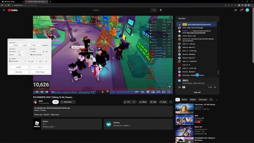Select the Related filter chip
Image resolution: width=254 pixels, height=143 pixels.
click(193, 100)
